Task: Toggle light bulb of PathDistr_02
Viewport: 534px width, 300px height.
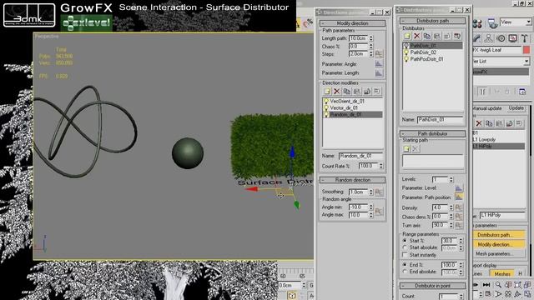Action: (x=406, y=52)
